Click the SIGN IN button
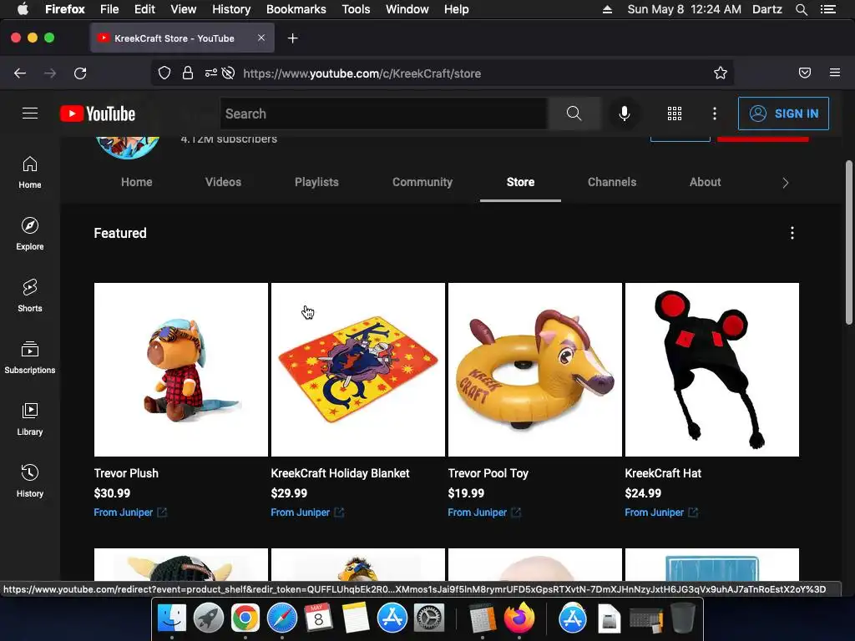Screen dimensions: 855x641 [783, 114]
